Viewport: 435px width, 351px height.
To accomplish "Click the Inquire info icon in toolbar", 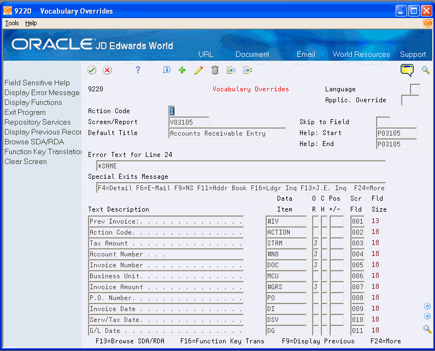I will click(x=167, y=70).
